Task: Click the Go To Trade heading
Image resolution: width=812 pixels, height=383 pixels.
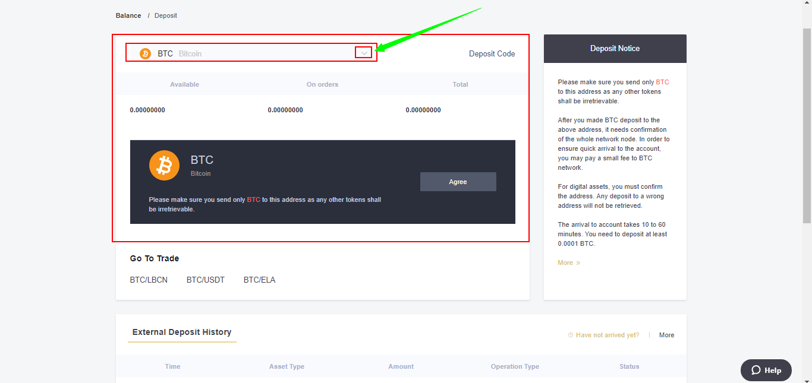Action: pyautogui.click(x=155, y=258)
